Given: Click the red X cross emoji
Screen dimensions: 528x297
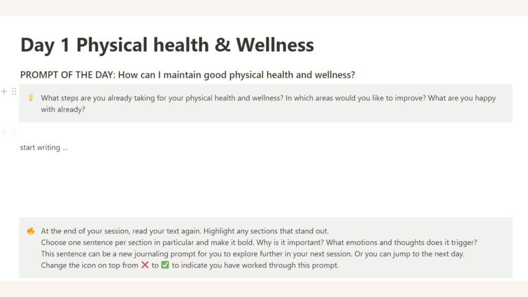Looking at the screenshot, I should [145, 265].
